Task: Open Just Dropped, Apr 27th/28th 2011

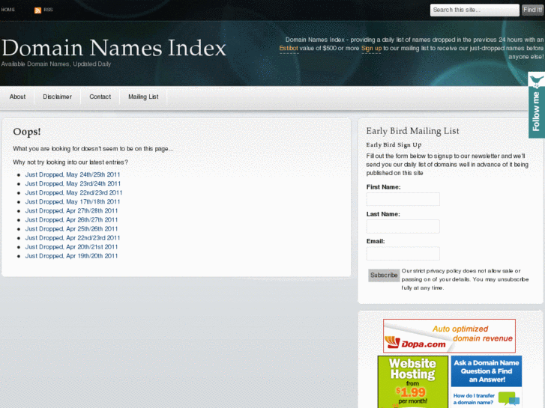Action: tap(71, 211)
